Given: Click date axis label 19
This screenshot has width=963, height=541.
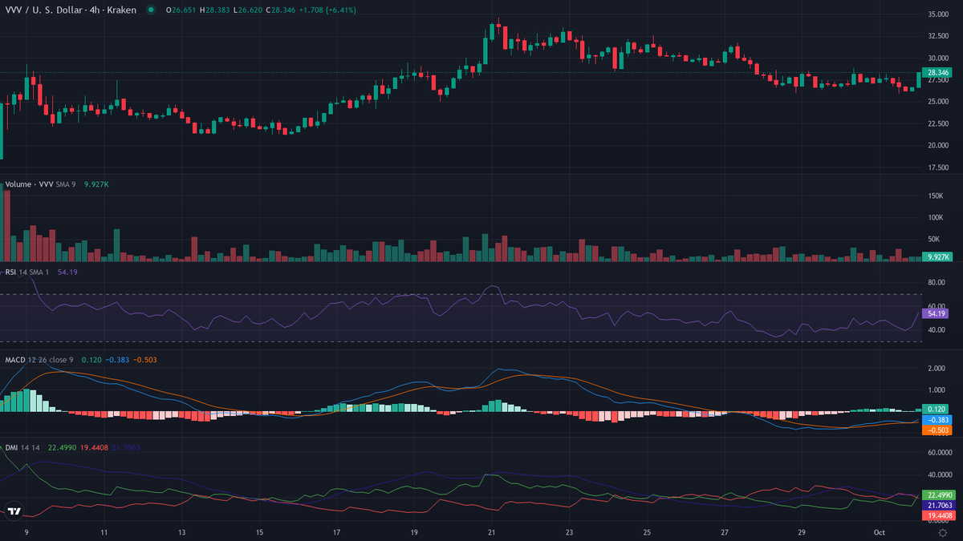Looking at the screenshot, I should pos(414,532).
